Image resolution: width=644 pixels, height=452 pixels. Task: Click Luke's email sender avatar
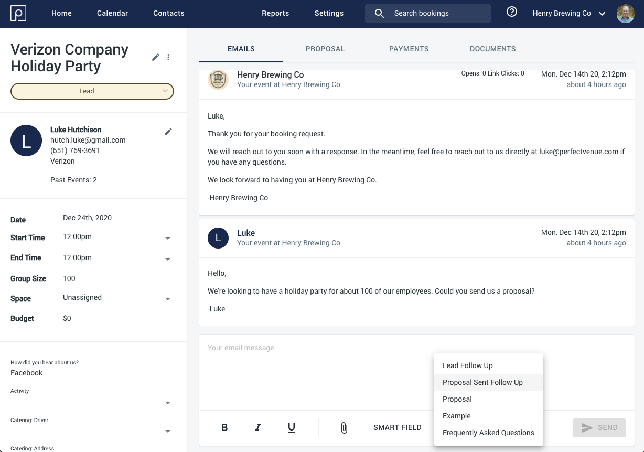coord(218,238)
